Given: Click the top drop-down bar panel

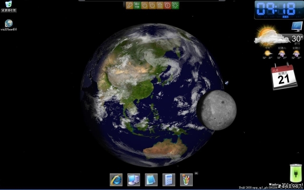Looking at the screenshot, I should pos(152,0).
